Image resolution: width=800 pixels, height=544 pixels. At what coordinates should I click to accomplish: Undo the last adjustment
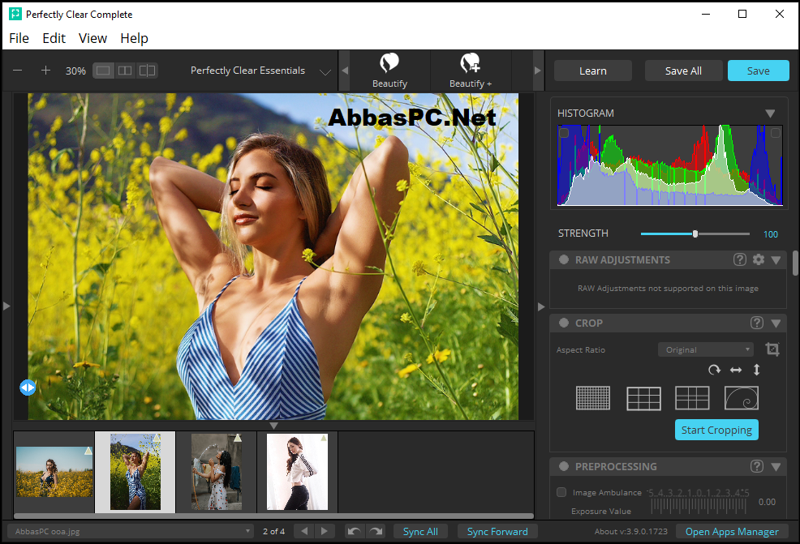[x=354, y=531]
